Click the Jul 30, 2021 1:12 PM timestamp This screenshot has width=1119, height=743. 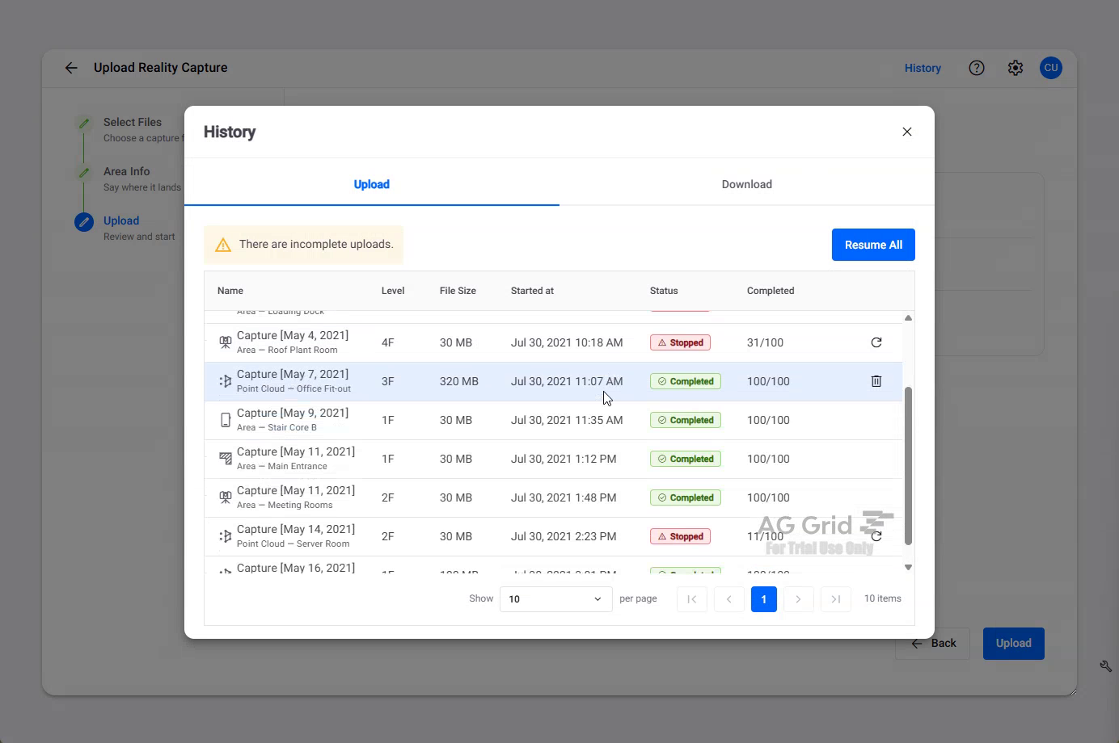click(564, 459)
